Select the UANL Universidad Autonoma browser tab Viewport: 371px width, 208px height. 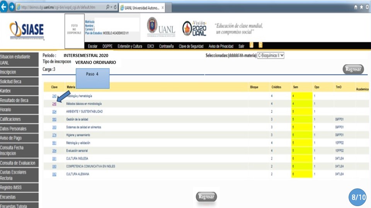point(141,8)
